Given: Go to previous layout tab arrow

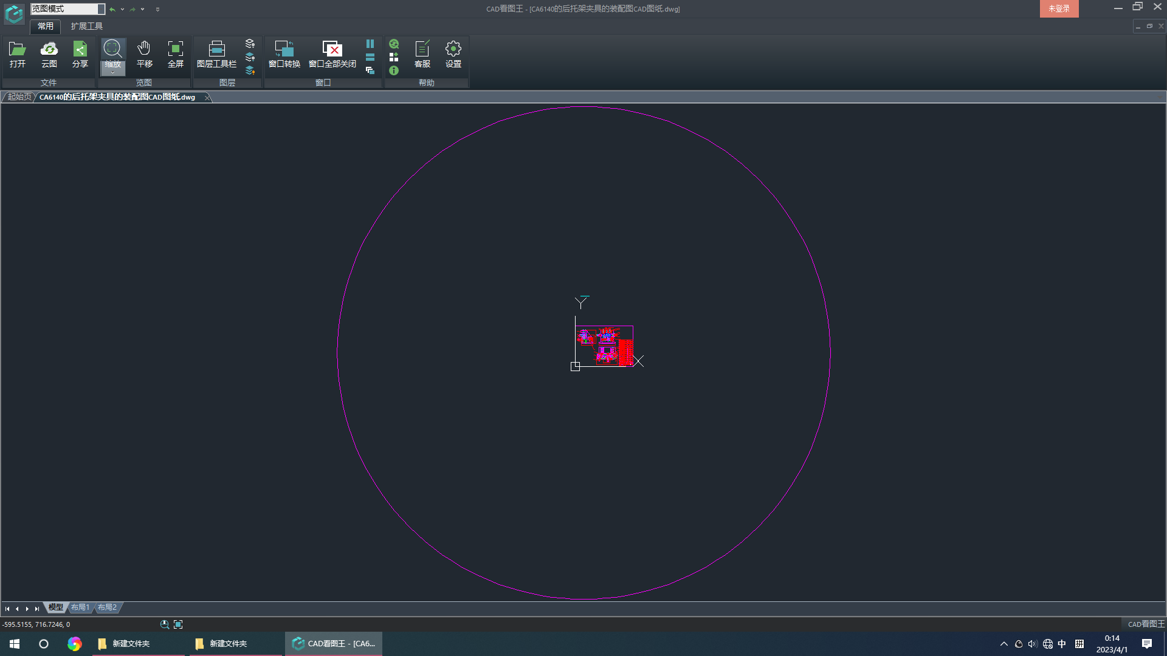Looking at the screenshot, I should click(x=17, y=609).
